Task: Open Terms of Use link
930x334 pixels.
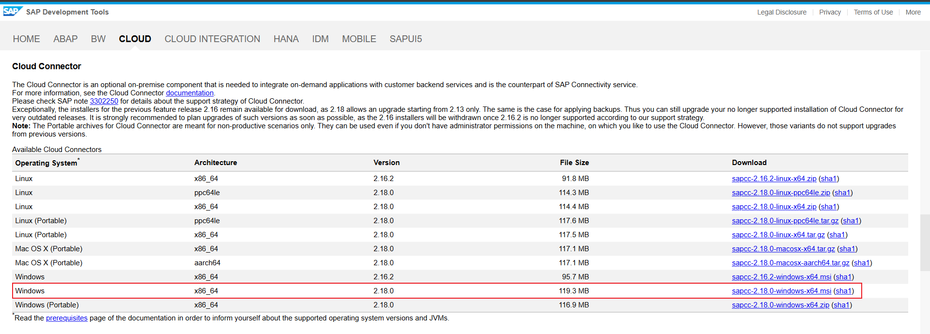Action: point(873,12)
